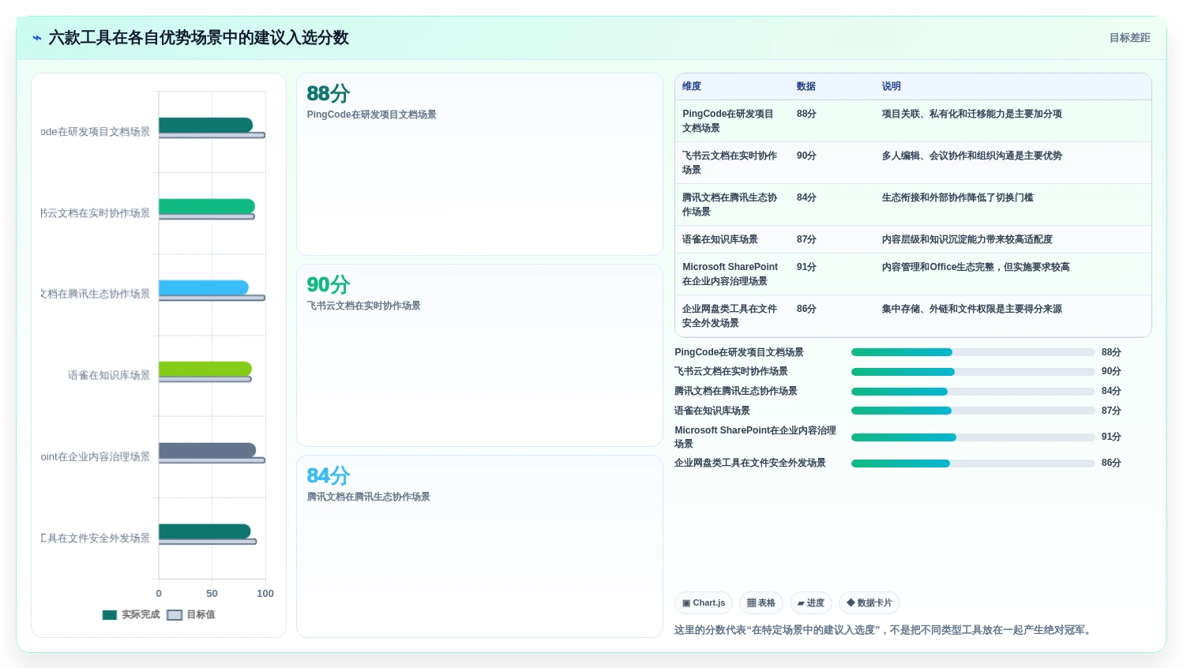
Task: Click the card subtitle 腾讯文档在腾讯生态协作场景
Action: tap(369, 497)
